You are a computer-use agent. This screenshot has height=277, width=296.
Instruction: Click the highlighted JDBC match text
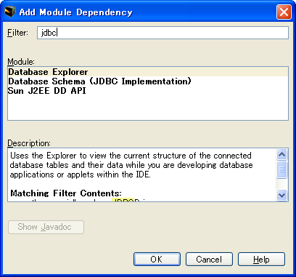(x=123, y=200)
